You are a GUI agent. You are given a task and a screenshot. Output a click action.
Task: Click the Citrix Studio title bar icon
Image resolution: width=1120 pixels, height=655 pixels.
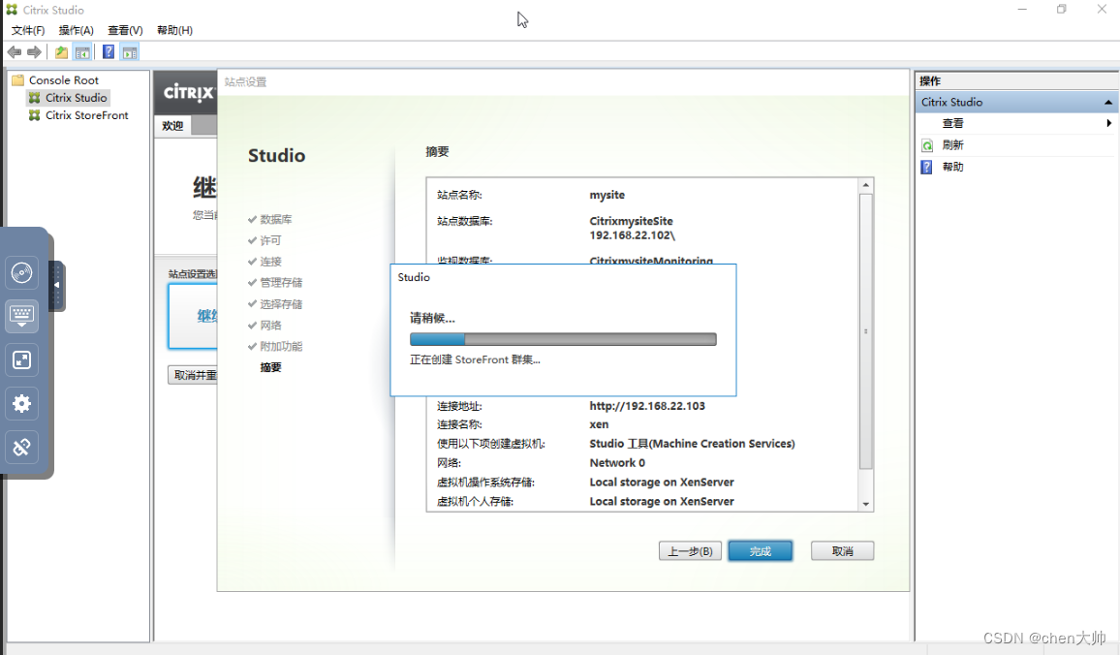point(12,10)
